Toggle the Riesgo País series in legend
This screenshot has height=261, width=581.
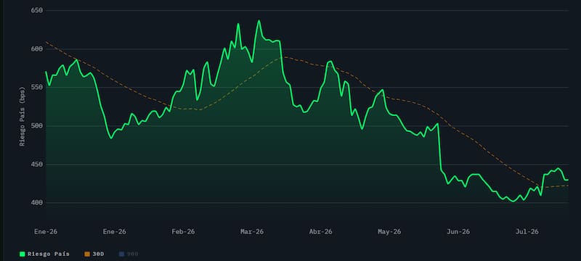(x=44, y=254)
